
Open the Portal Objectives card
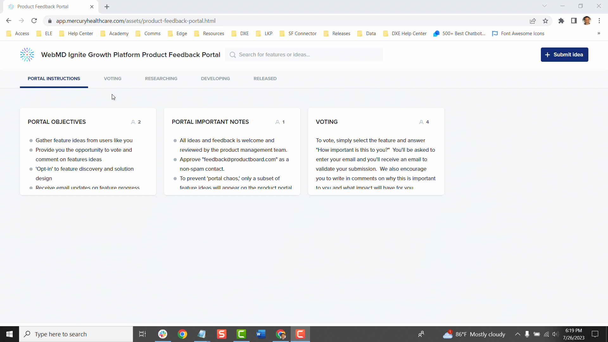57,122
